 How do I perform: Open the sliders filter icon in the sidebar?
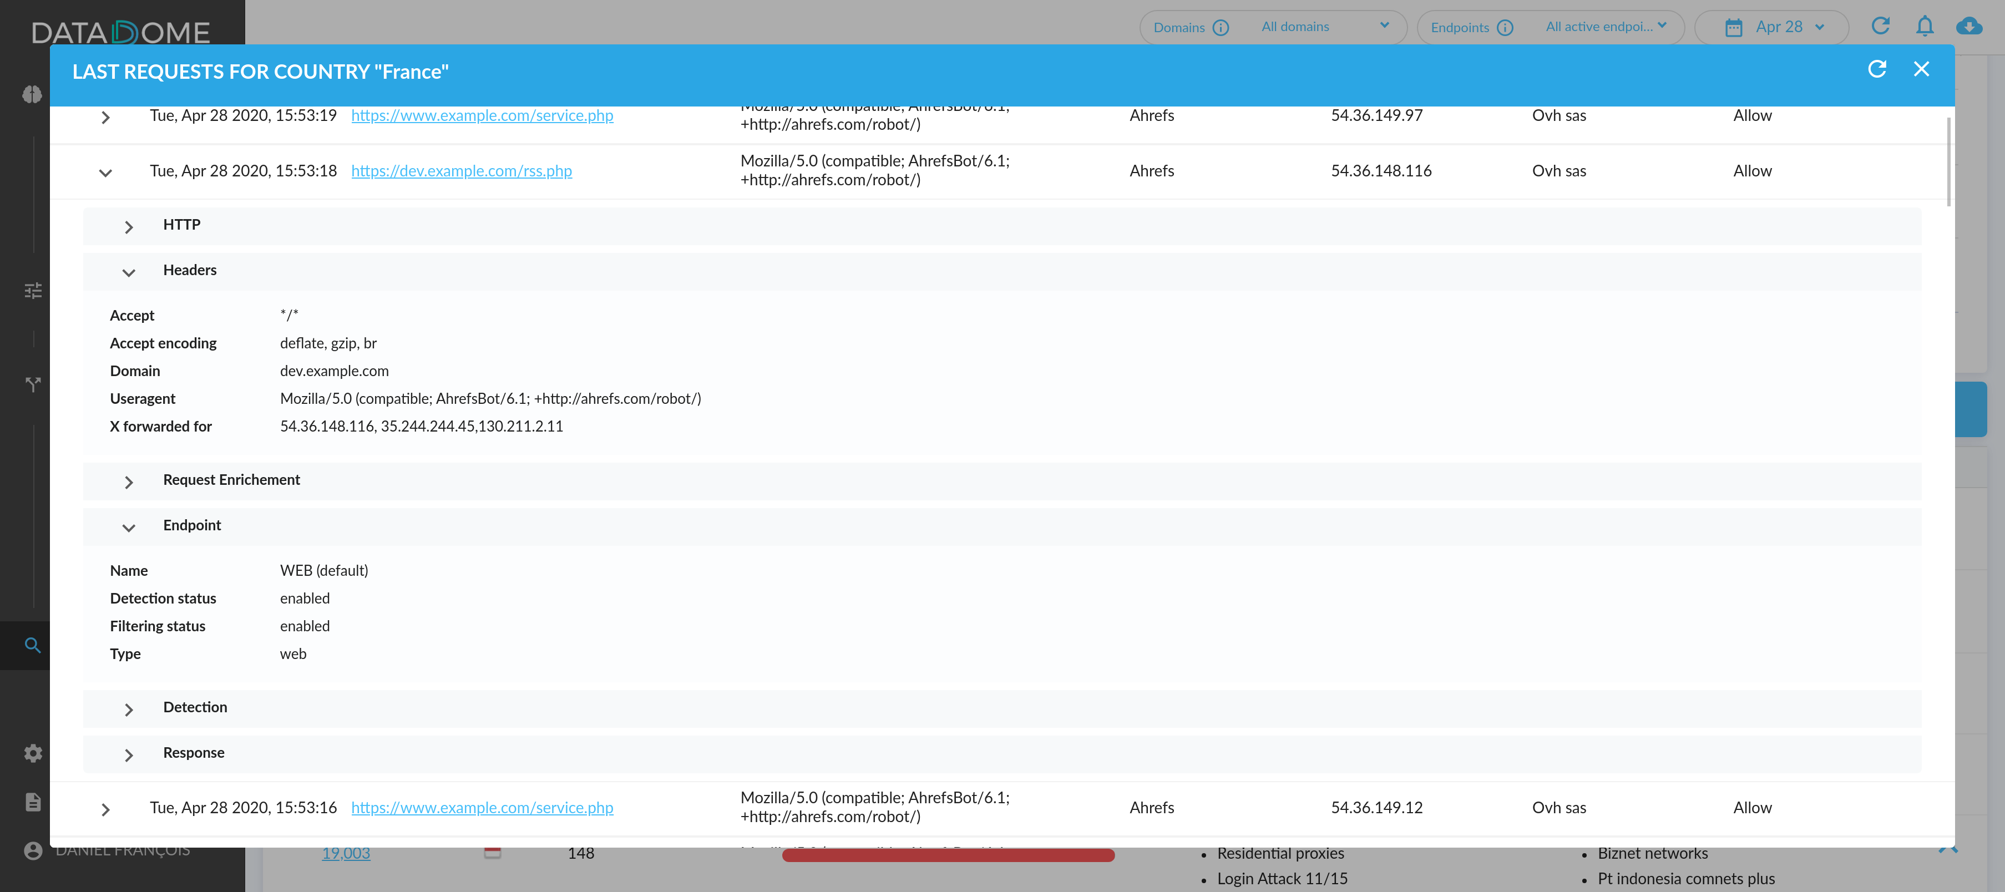coord(32,290)
